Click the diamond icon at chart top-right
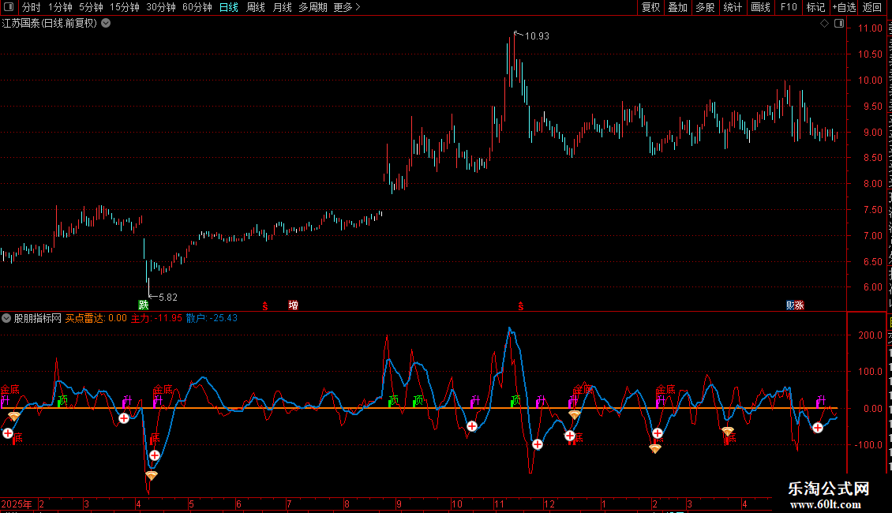 click(824, 24)
